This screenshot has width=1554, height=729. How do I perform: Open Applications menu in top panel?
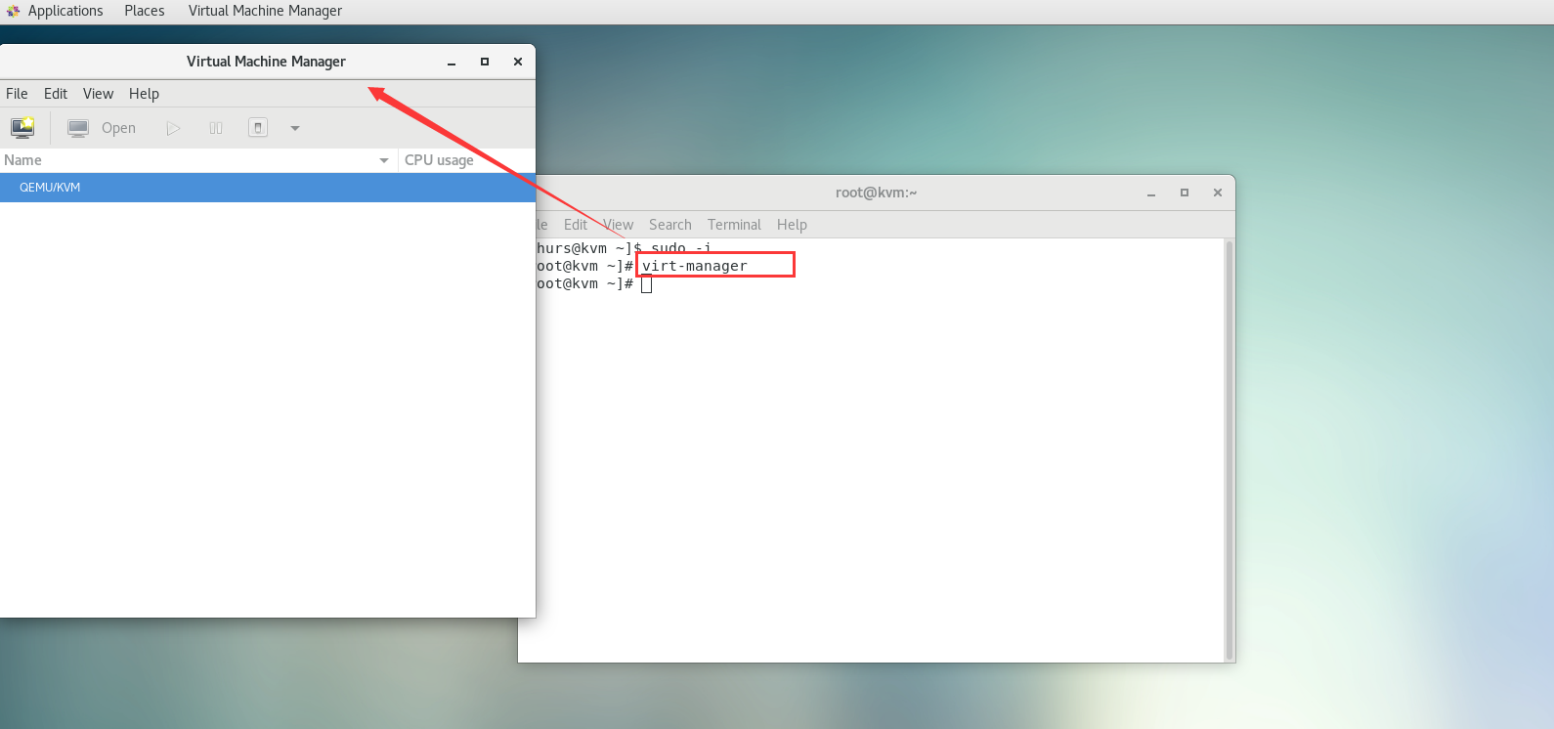coord(65,11)
